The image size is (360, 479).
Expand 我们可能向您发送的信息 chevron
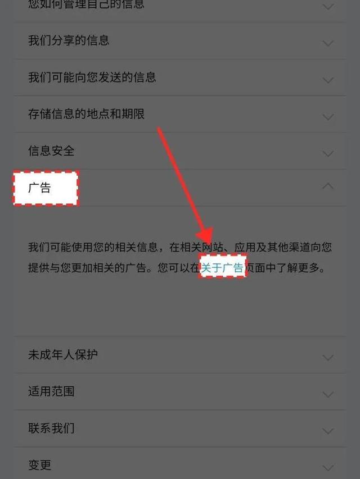coord(328,80)
